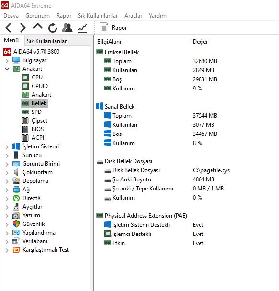279x291 pixels.
Task: Select the CPU chip icon in the tree
Action: click(25, 78)
